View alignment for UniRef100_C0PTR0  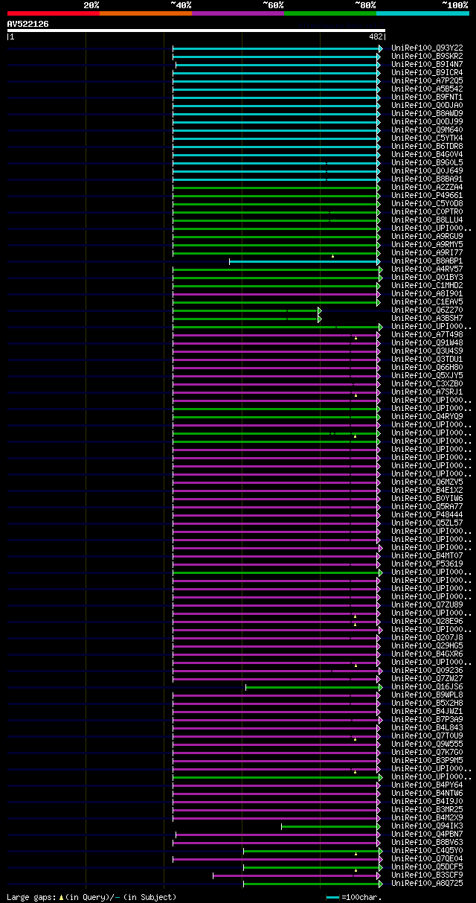(x=427, y=211)
